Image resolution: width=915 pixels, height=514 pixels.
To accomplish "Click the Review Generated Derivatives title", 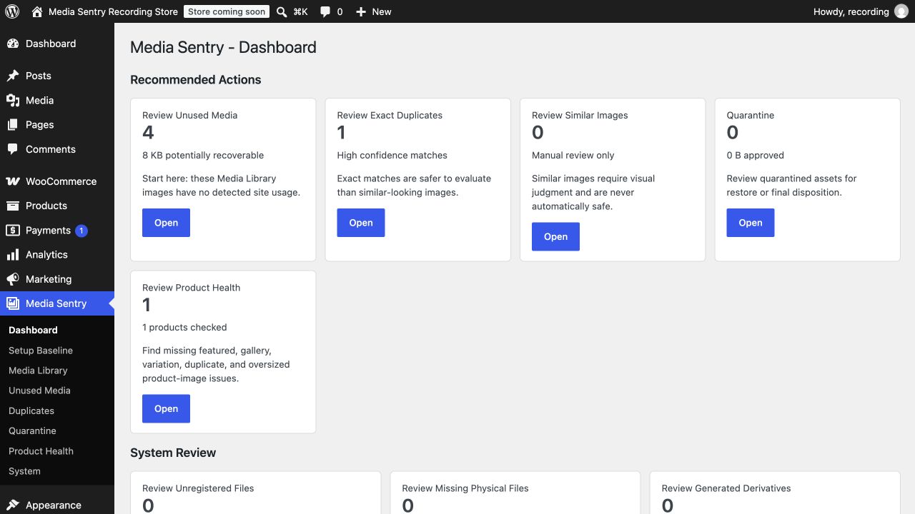I will [x=726, y=488].
